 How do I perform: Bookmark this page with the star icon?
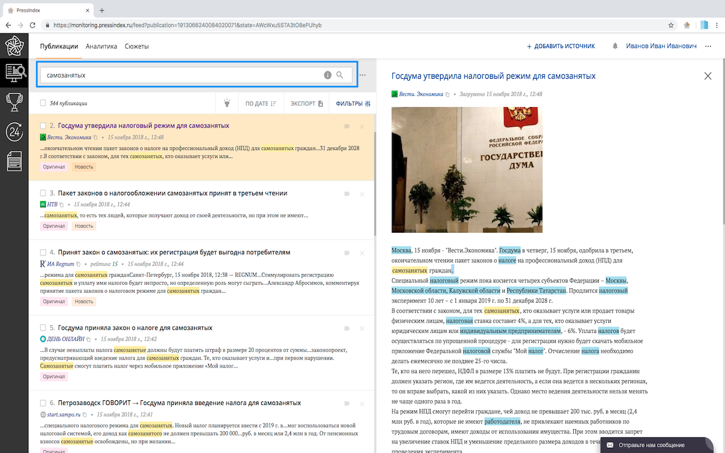pyautogui.click(x=671, y=25)
